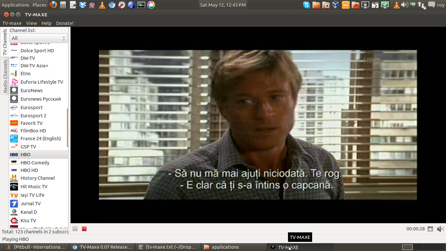The image size is (446, 251).
Task: Switch to the Pitbull VLC taskbar window
Action: coord(36,247)
